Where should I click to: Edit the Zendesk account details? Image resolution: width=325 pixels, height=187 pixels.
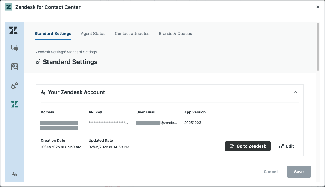(286, 146)
